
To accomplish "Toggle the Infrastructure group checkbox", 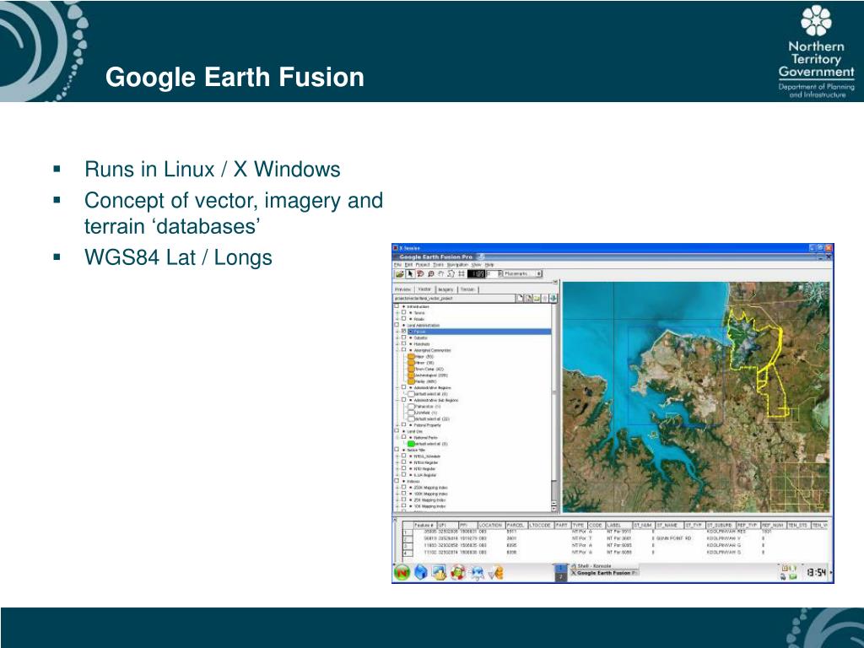I will [x=397, y=306].
